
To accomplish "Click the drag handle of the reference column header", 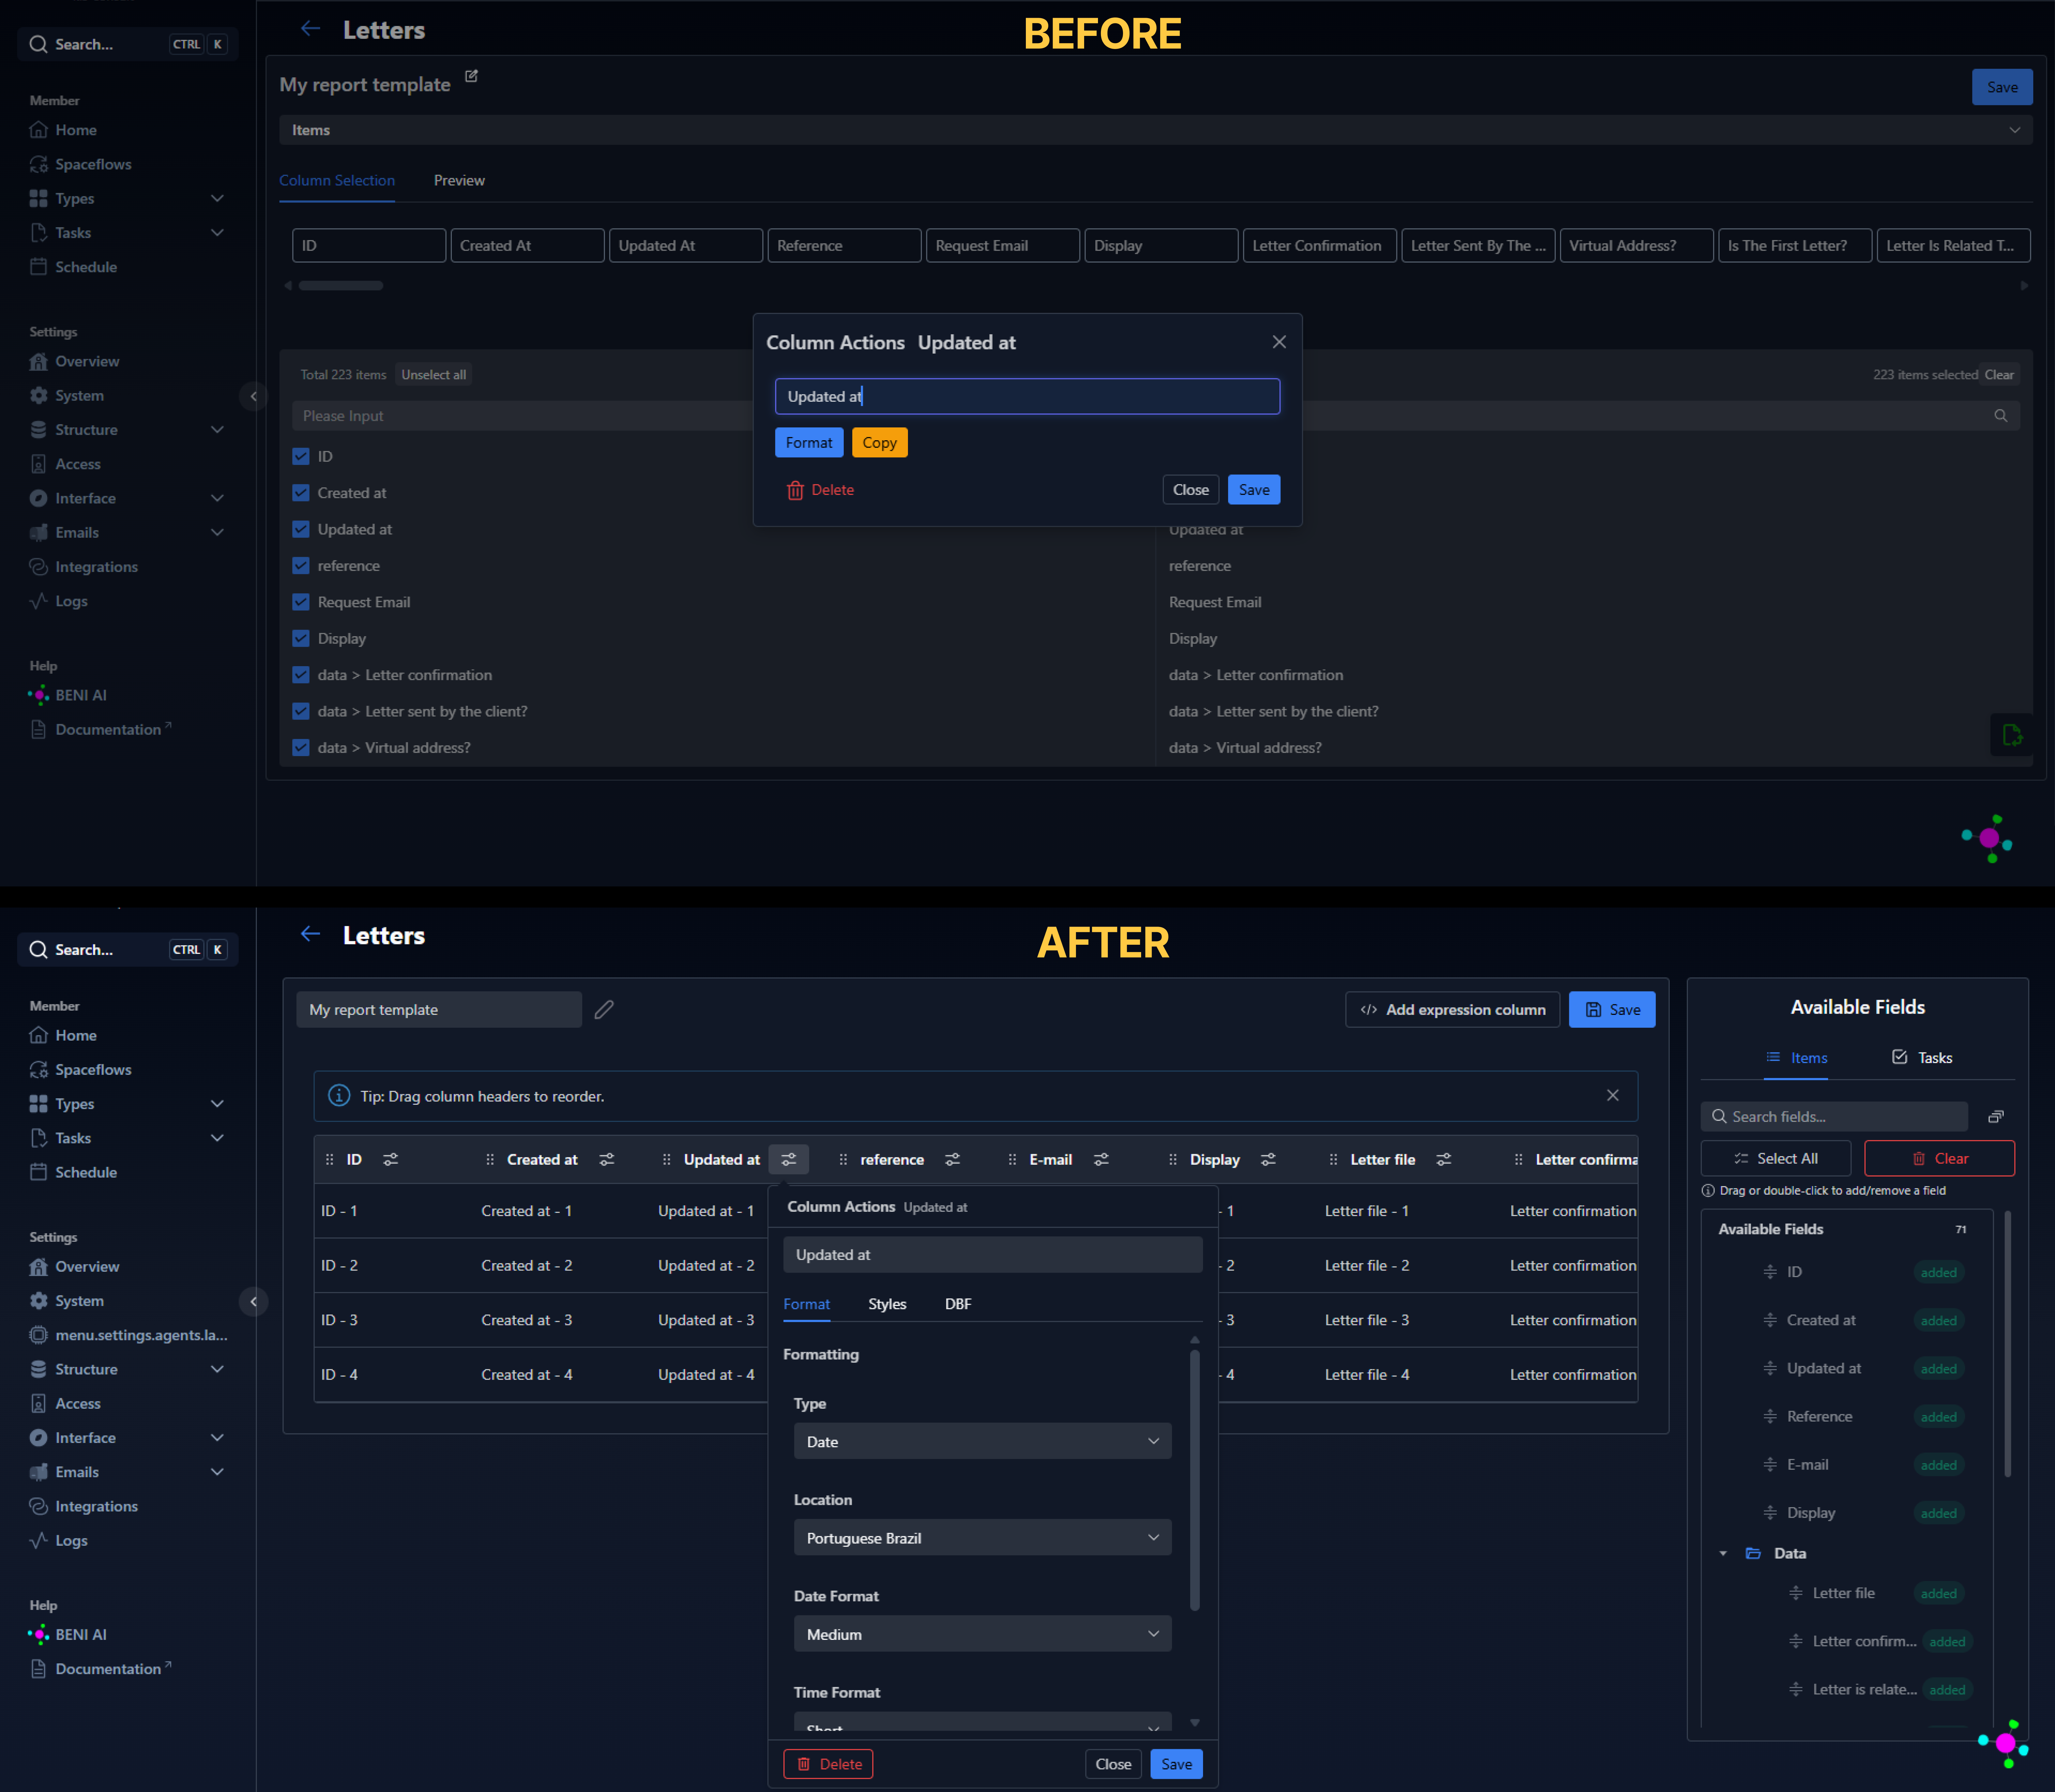I will pos(843,1160).
